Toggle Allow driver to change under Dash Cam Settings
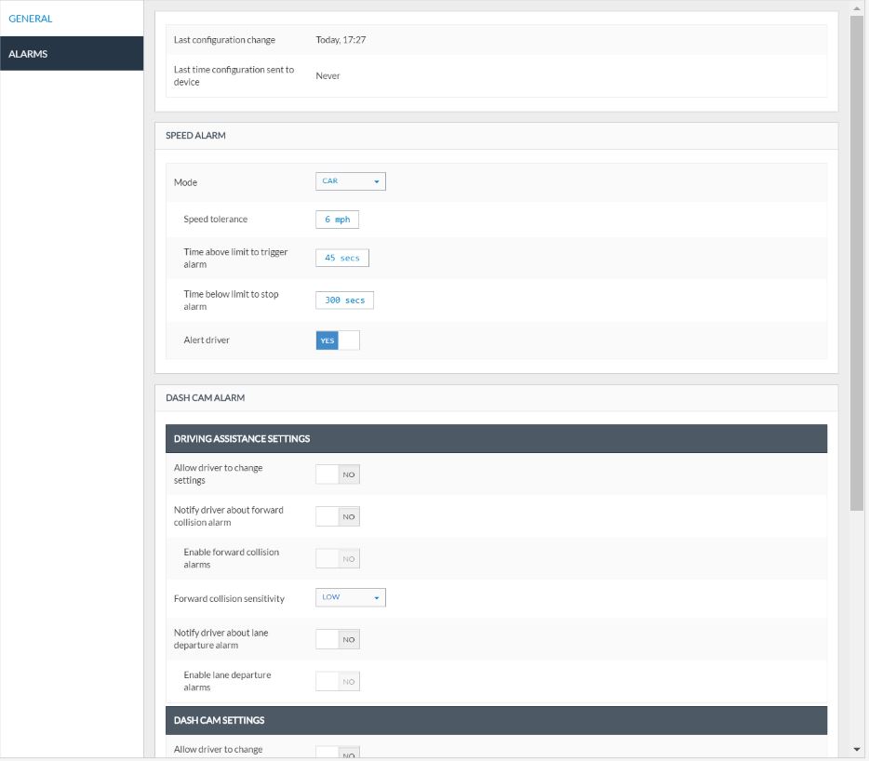This screenshot has height=761, width=869. pos(338,752)
